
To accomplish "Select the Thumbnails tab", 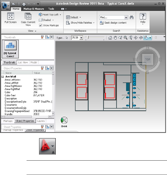I will (9, 62).
